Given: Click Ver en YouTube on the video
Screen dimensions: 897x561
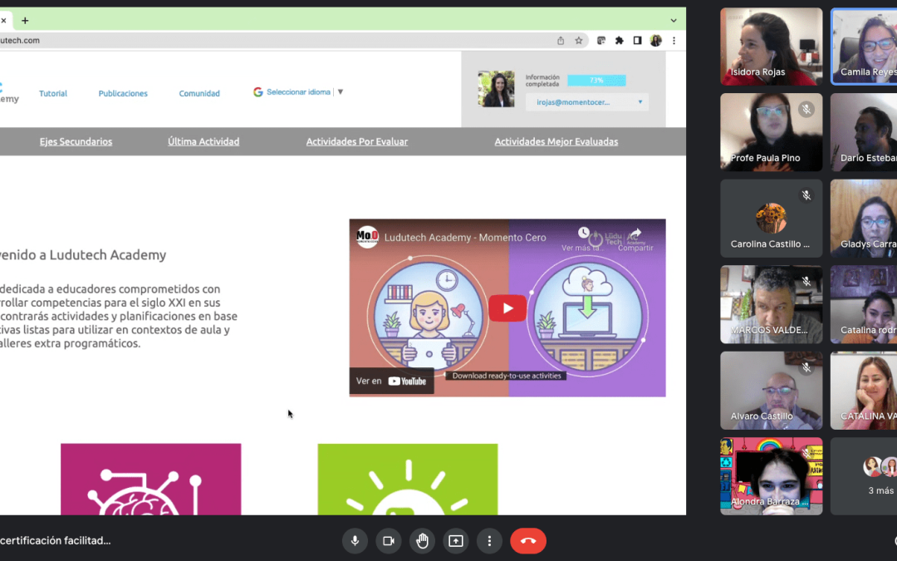Looking at the screenshot, I should click(x=391, y=381).
